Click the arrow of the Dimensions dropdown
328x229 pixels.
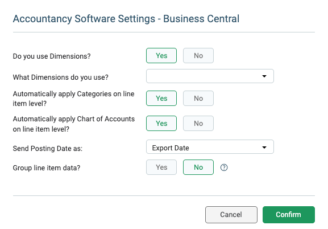coord(264,76)
